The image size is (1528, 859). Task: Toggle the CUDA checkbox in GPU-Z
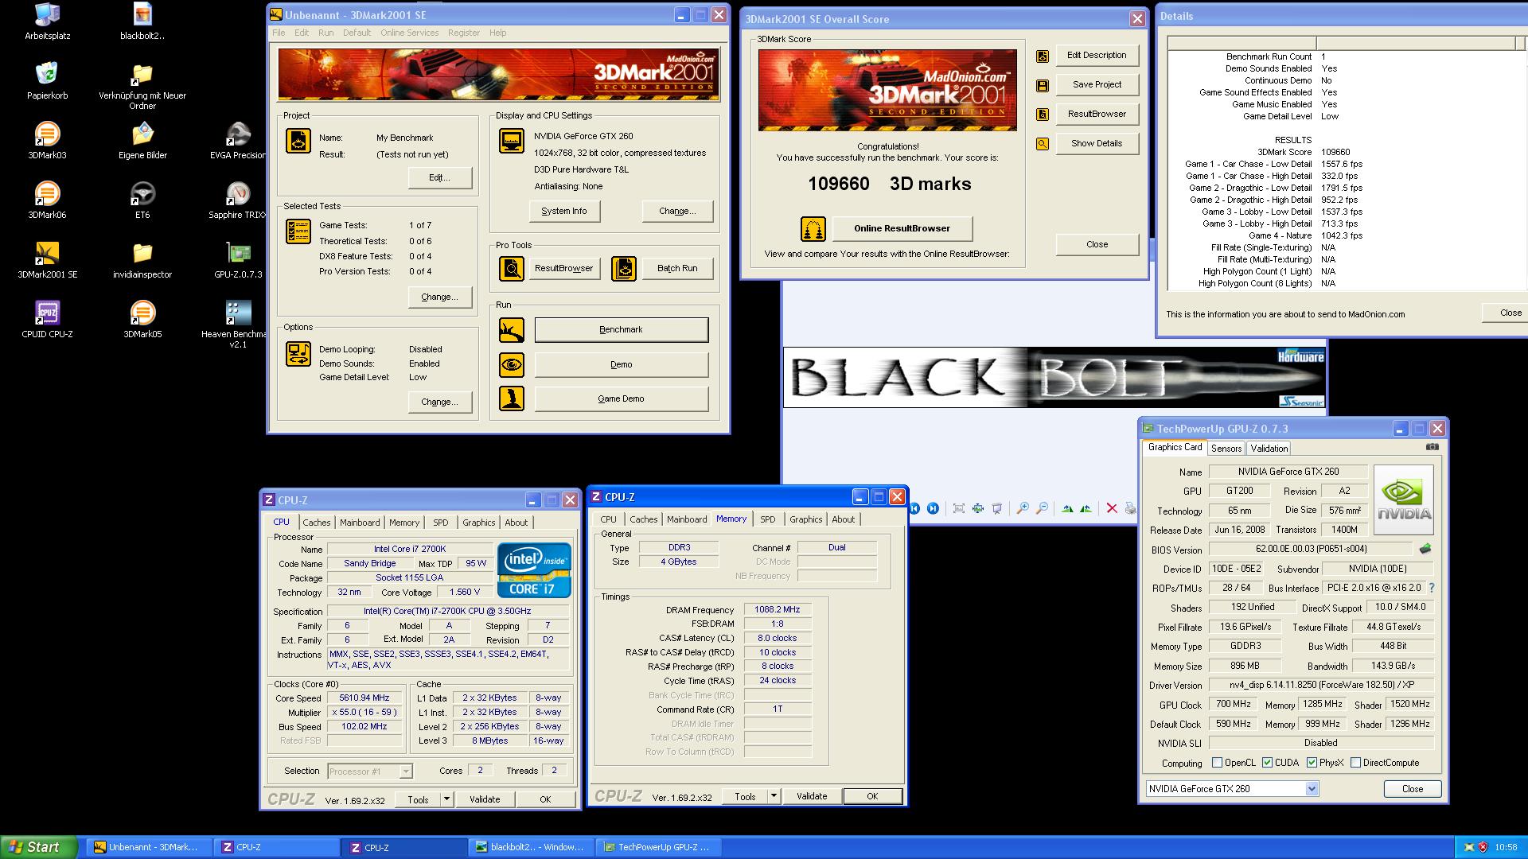tap(1267, 763)
